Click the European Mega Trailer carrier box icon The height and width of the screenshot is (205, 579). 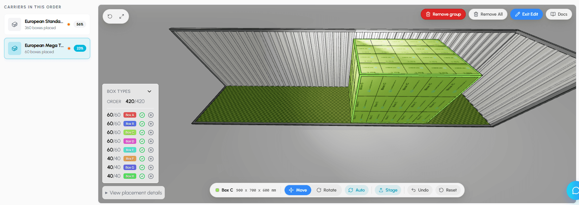coord(15,48)
